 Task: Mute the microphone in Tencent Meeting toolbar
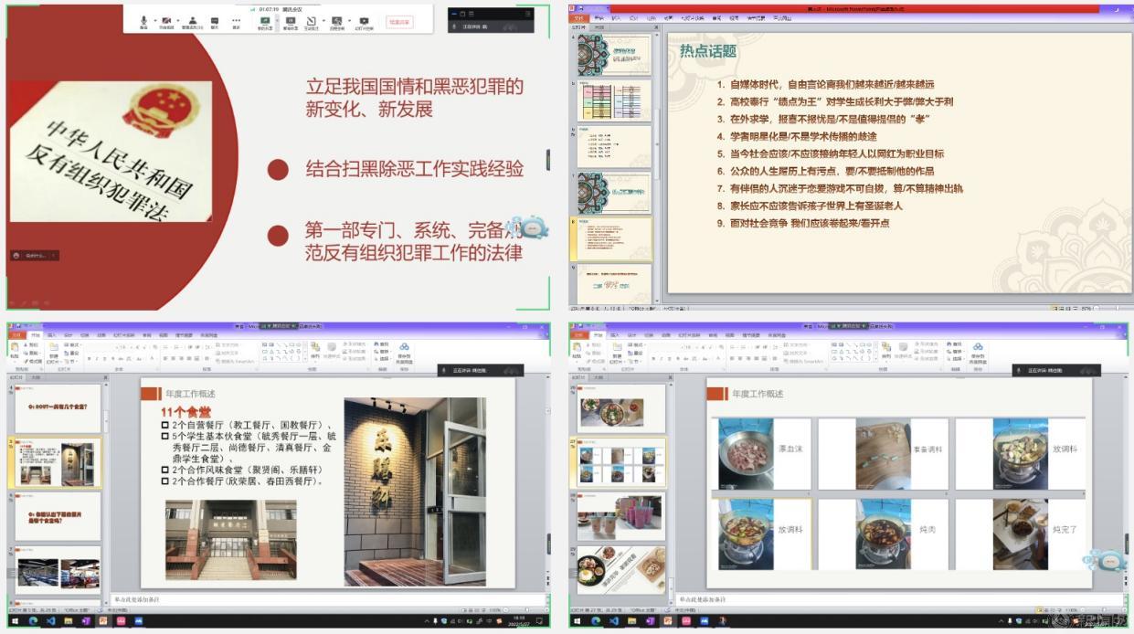143,19
